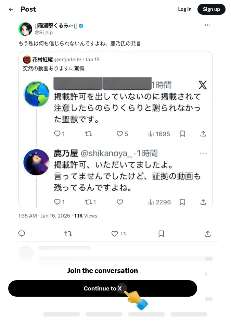Open the quoted post by @mtjadeite

116,129
